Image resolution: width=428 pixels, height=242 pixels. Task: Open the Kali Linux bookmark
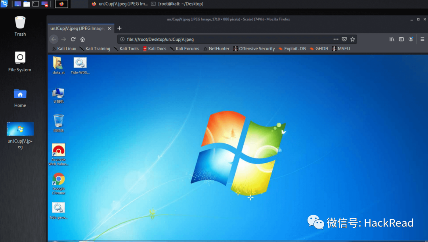(x=64, y=49)
